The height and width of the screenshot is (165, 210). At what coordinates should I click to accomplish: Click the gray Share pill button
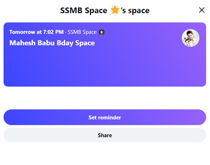[105, 135]
